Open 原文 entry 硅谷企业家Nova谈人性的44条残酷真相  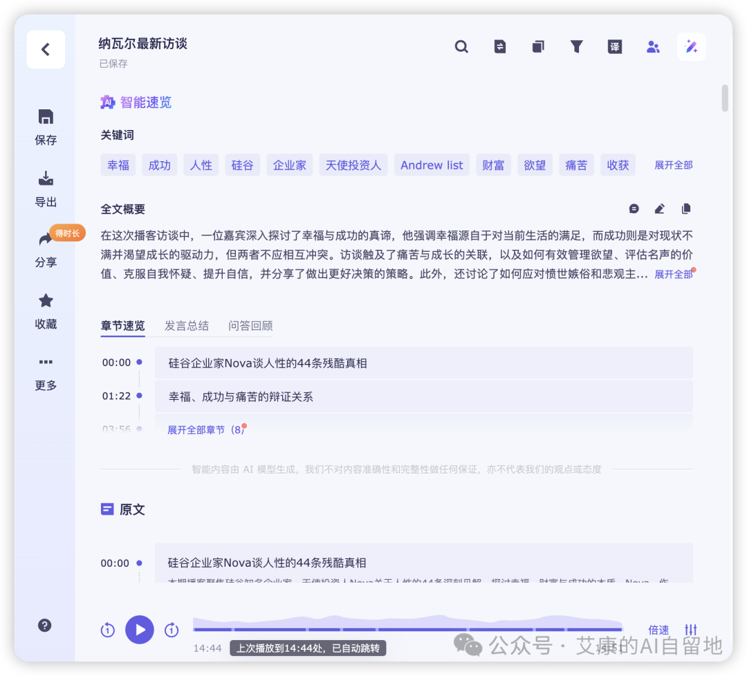(x=423, y=563)
